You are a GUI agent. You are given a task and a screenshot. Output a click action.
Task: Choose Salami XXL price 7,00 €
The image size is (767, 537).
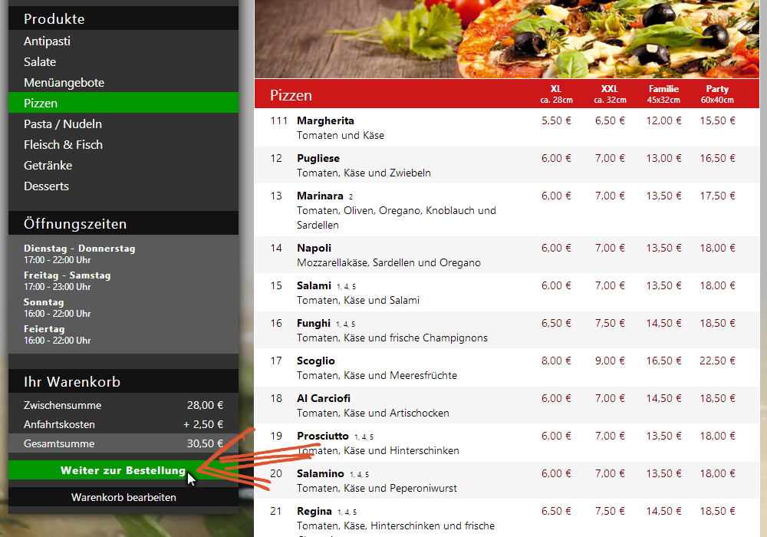point(610,286)
